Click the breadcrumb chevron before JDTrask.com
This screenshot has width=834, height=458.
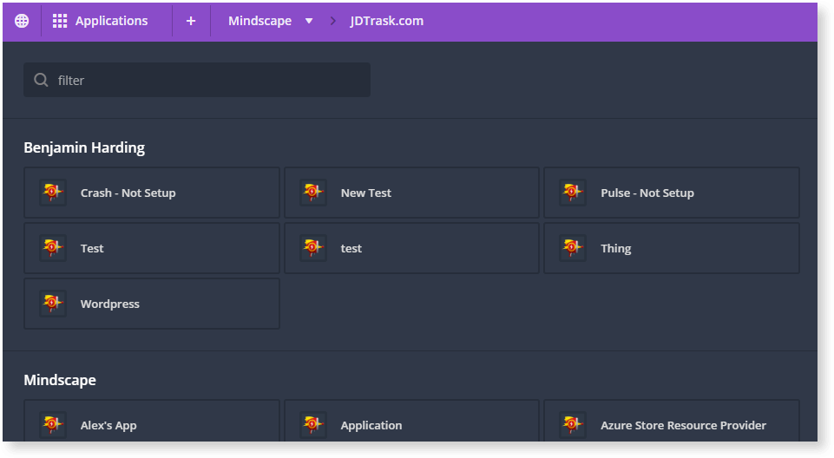click(x=333, y=21)
